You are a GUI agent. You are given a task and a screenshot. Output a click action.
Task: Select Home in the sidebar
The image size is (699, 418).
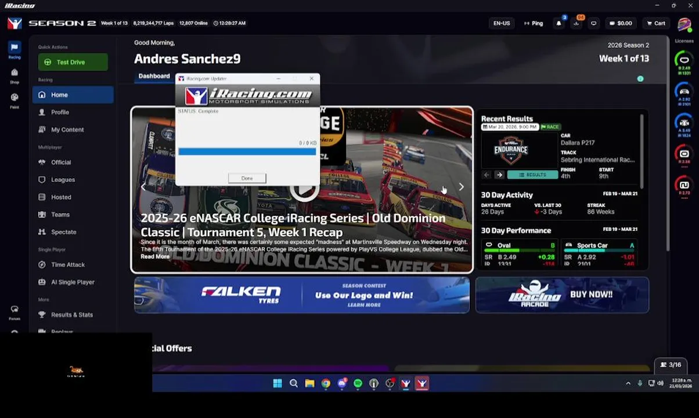click(x=73, y=95)
